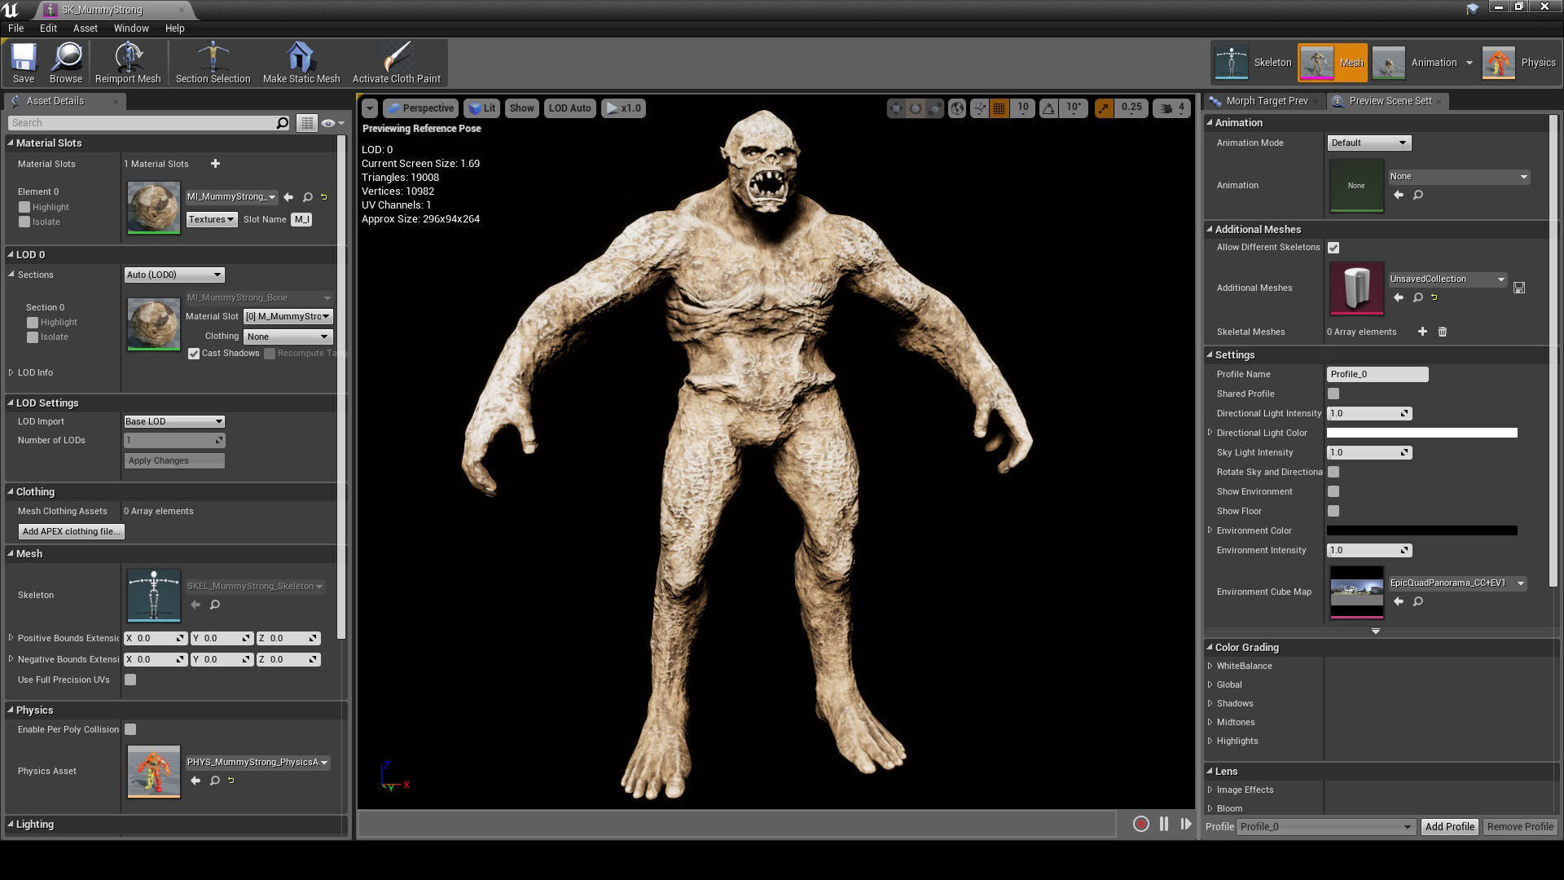Open Animation Mode Default dropdown

1368,143
